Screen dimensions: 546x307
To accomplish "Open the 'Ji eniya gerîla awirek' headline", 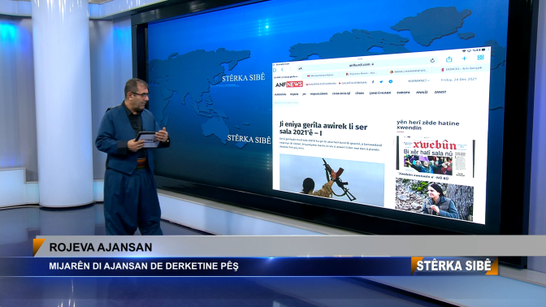I will tap(323, 129).
